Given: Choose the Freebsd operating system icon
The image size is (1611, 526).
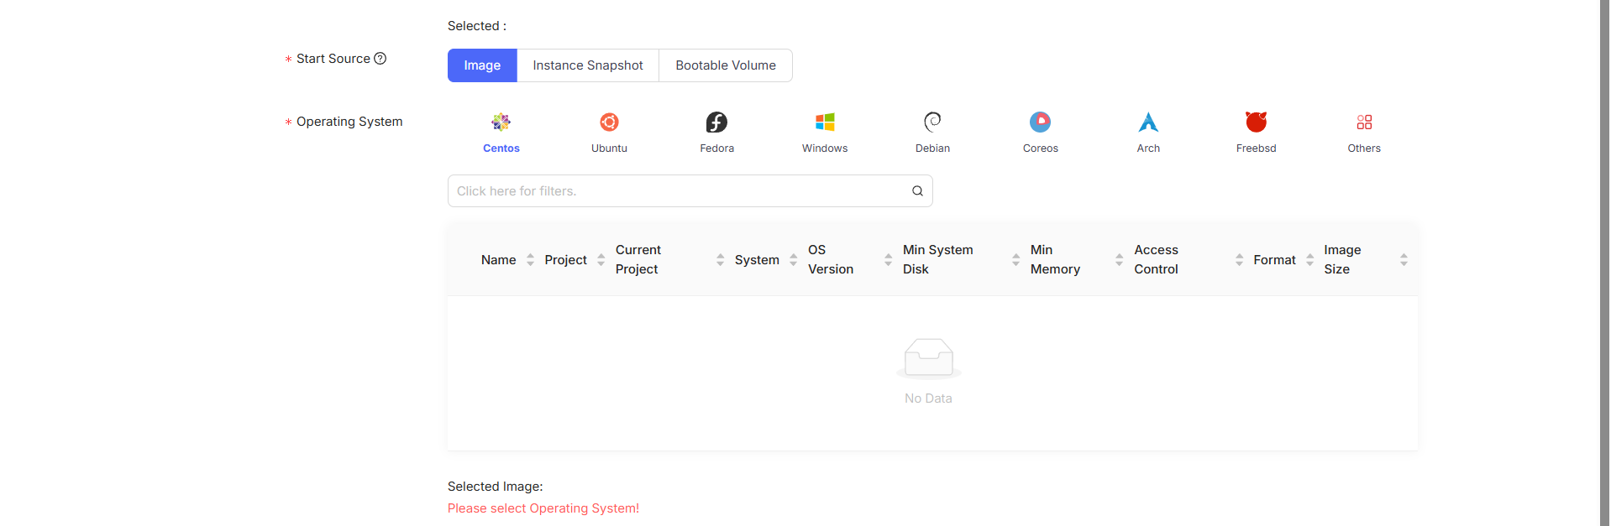Looking at the screenshot, I should pyautogui.click(x=1256, y=122).
